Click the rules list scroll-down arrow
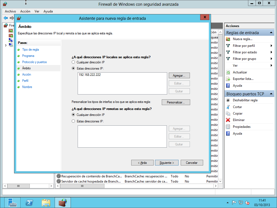 pyautogui.click(x=220, y=181)
